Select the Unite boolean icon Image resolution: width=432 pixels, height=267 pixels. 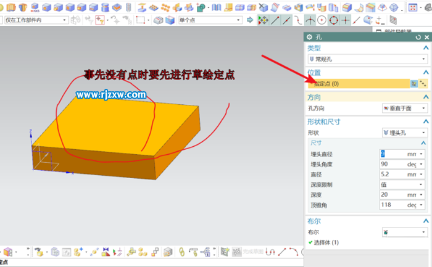(201, 7)
